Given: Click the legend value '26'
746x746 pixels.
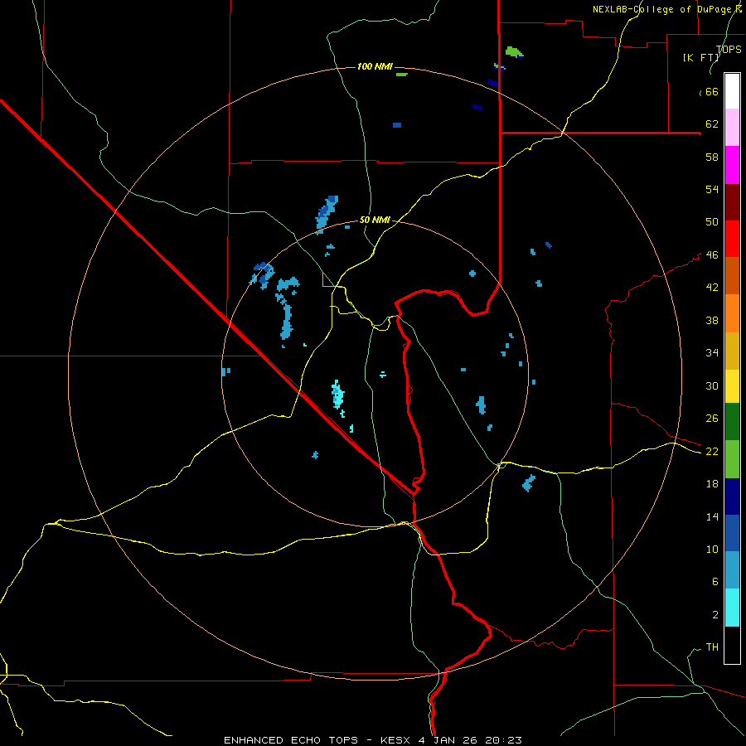Looking at the screenshot, I should coord(712,419).
